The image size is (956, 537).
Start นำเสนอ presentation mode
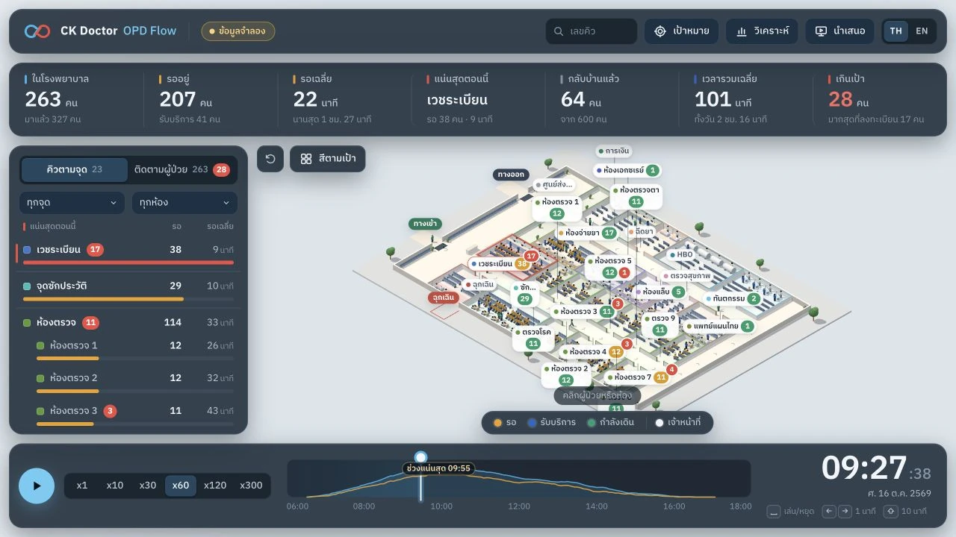tap(839, 31)
